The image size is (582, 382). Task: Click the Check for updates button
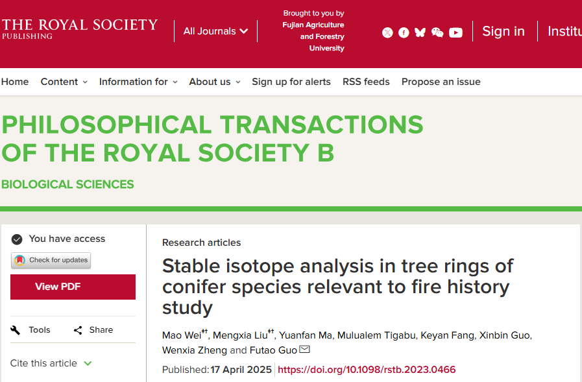tap(51, 260)
